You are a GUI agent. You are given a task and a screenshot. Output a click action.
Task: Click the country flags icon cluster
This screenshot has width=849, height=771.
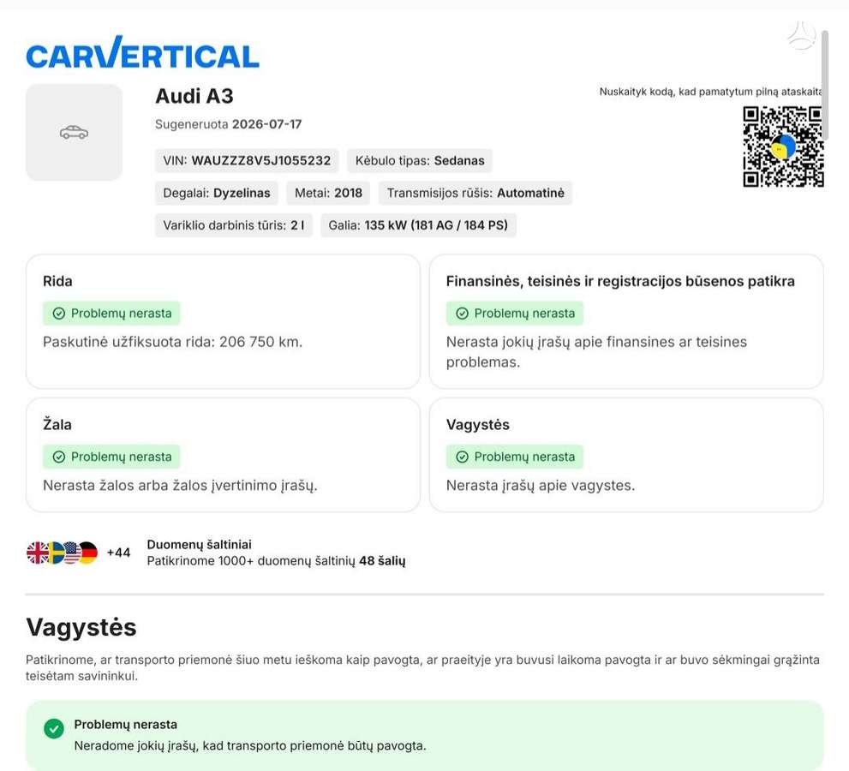pos(63,553)
